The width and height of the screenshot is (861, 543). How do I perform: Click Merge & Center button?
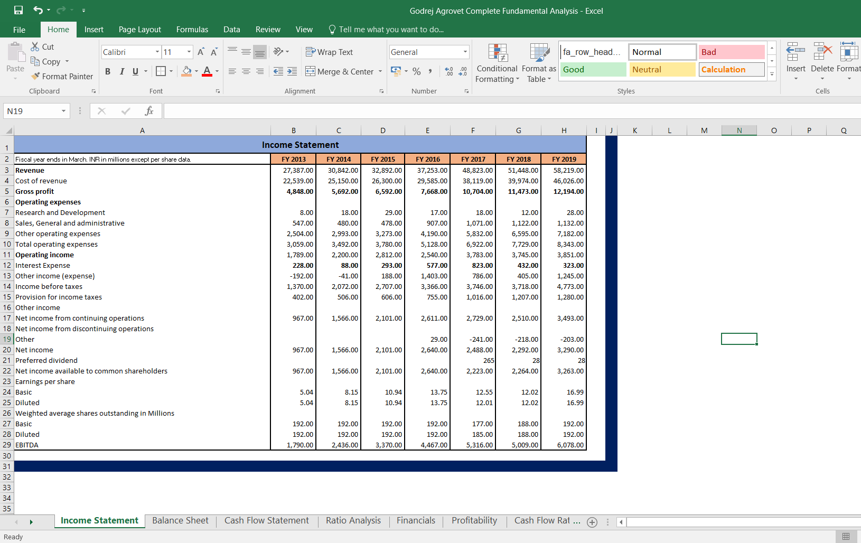point(340,71)
